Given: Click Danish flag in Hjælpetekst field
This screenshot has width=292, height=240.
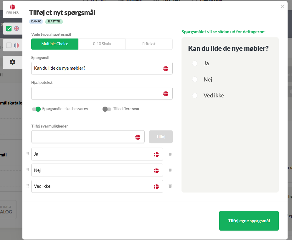Looking at the screenshot, I should point(166,94).
